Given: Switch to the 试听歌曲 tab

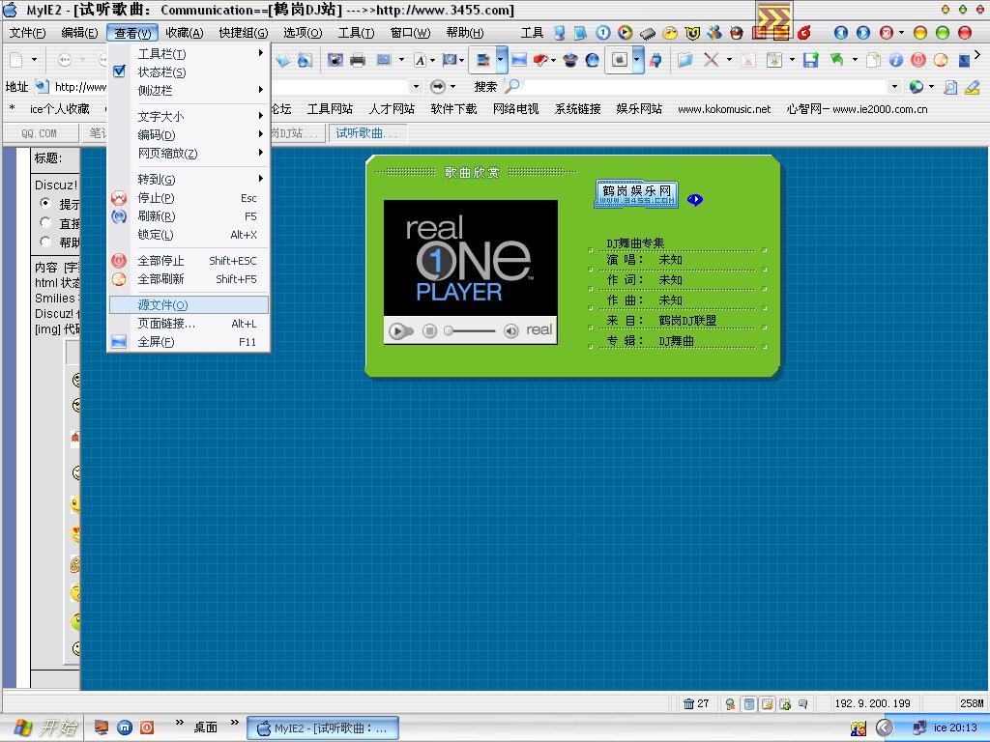Looking at the screenshot, I should (x=367, y=133).
